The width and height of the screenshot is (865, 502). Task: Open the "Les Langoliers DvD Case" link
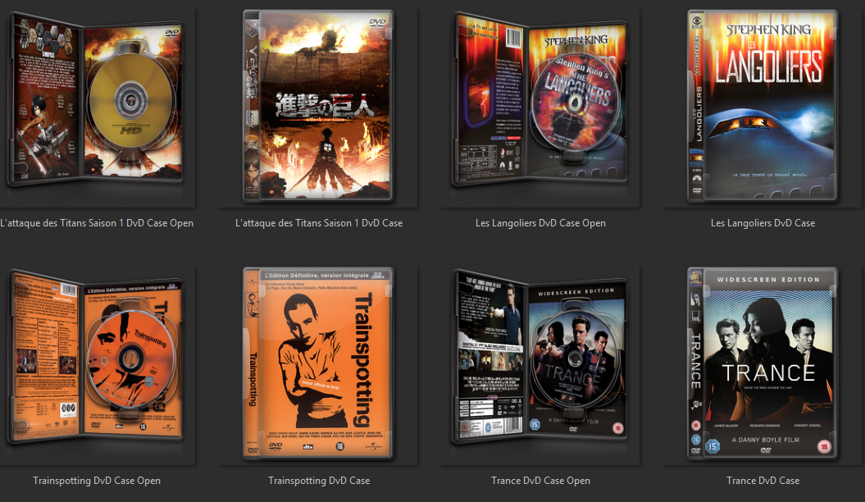763,222
